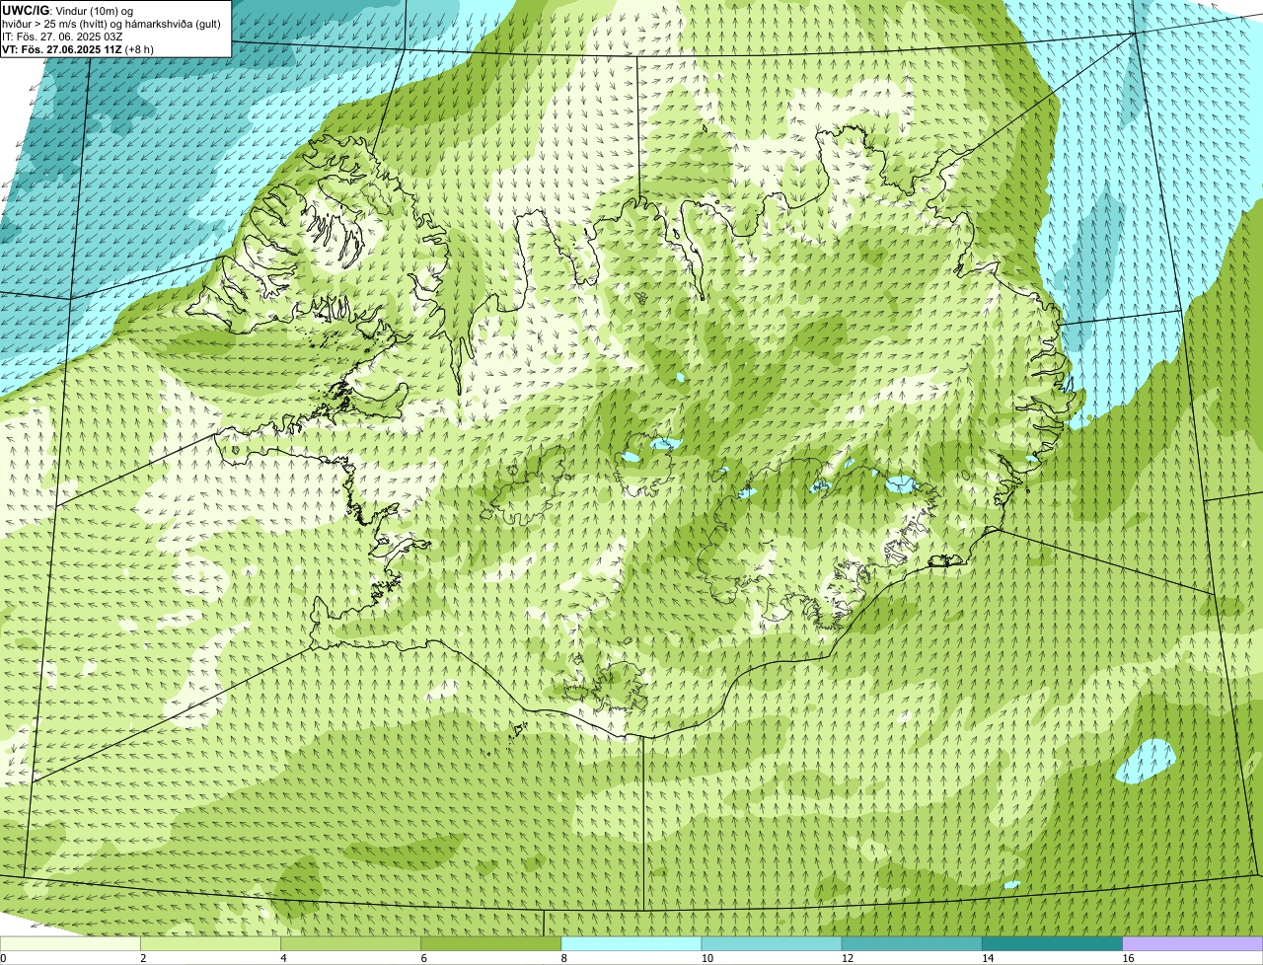Viewport: 1263px width, 965px height.
Task: Click the 'hviður > 25 m/s' legend line
Action: [111, 23]
